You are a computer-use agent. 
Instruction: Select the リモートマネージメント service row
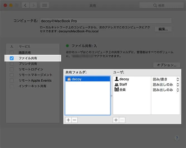(x=33, y=75)
